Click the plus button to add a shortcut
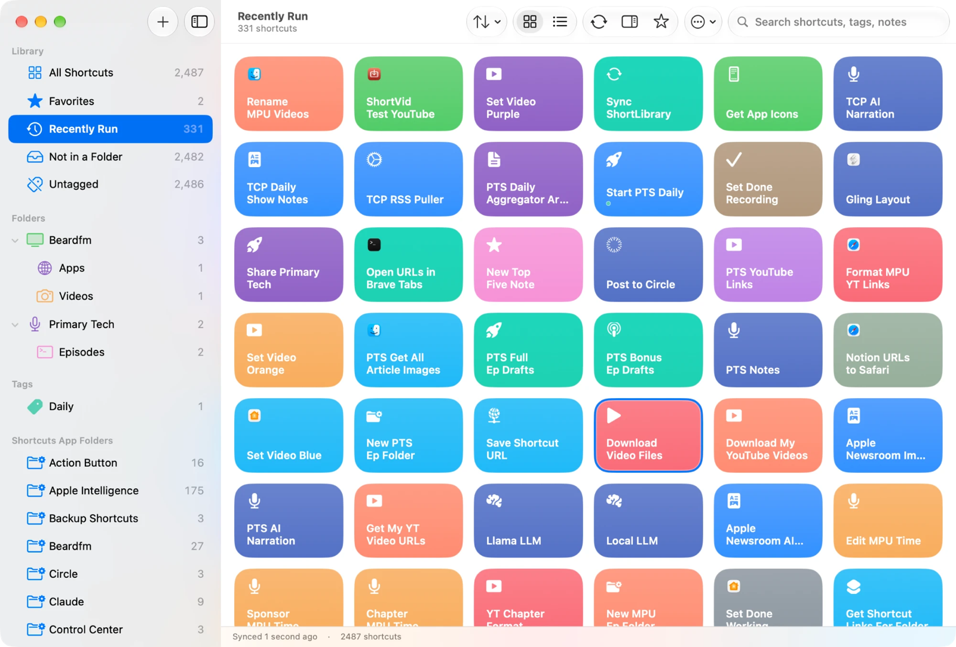This screenshot has height=647, width=956. pyautogui.click(x=163, y=22)
